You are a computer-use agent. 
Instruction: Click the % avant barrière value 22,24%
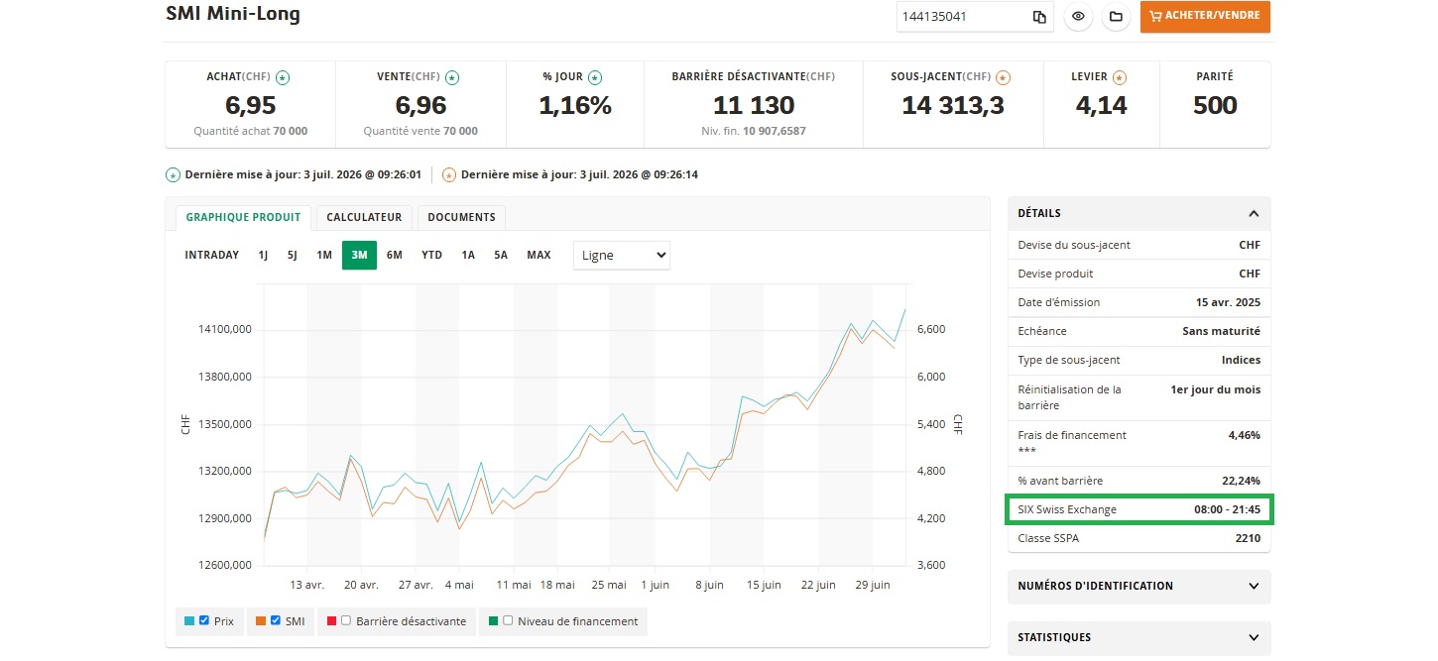(x=1242, y=481)
